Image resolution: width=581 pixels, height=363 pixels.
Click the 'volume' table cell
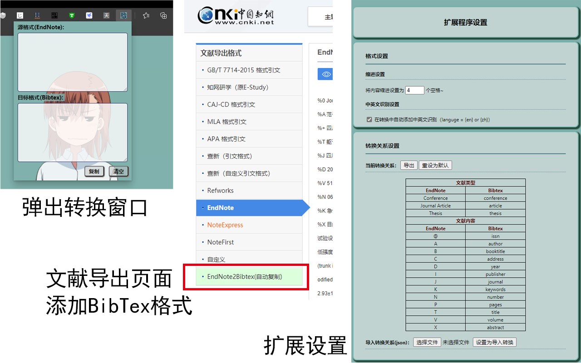tap(495, 320)
